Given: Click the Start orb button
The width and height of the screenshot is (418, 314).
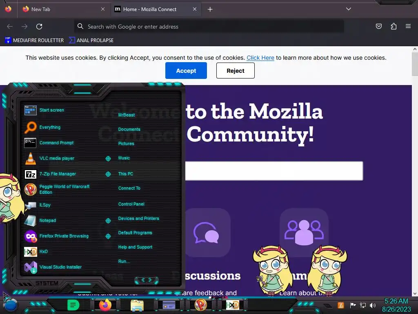Looking at the screenshot, I should pyautogui.click(x=10, y=305).
